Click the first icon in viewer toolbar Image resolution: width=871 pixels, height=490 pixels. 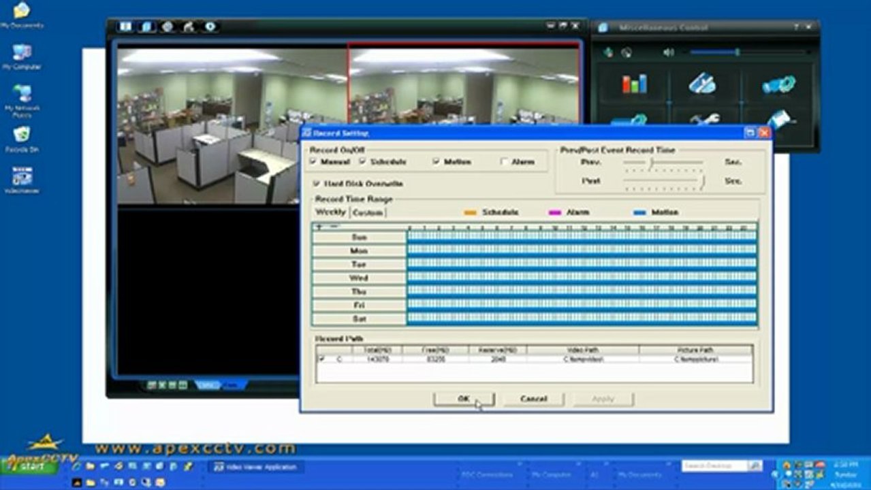125,27
